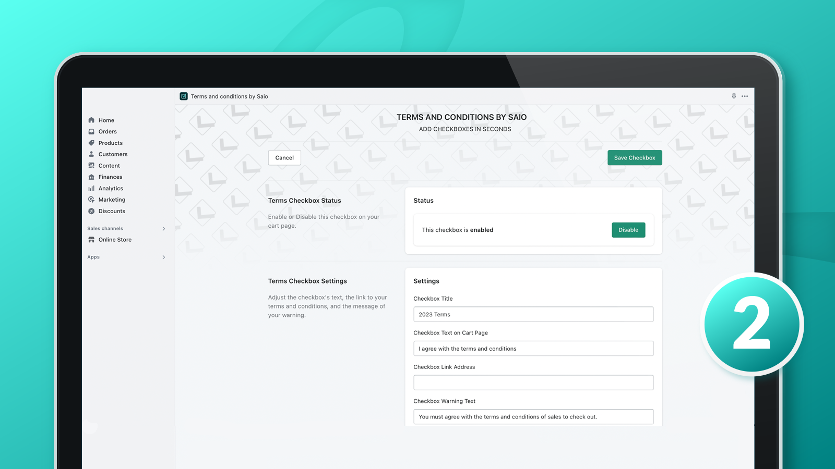Click the Checkbox Text on Cart Page field

click(x=533, y=349)
